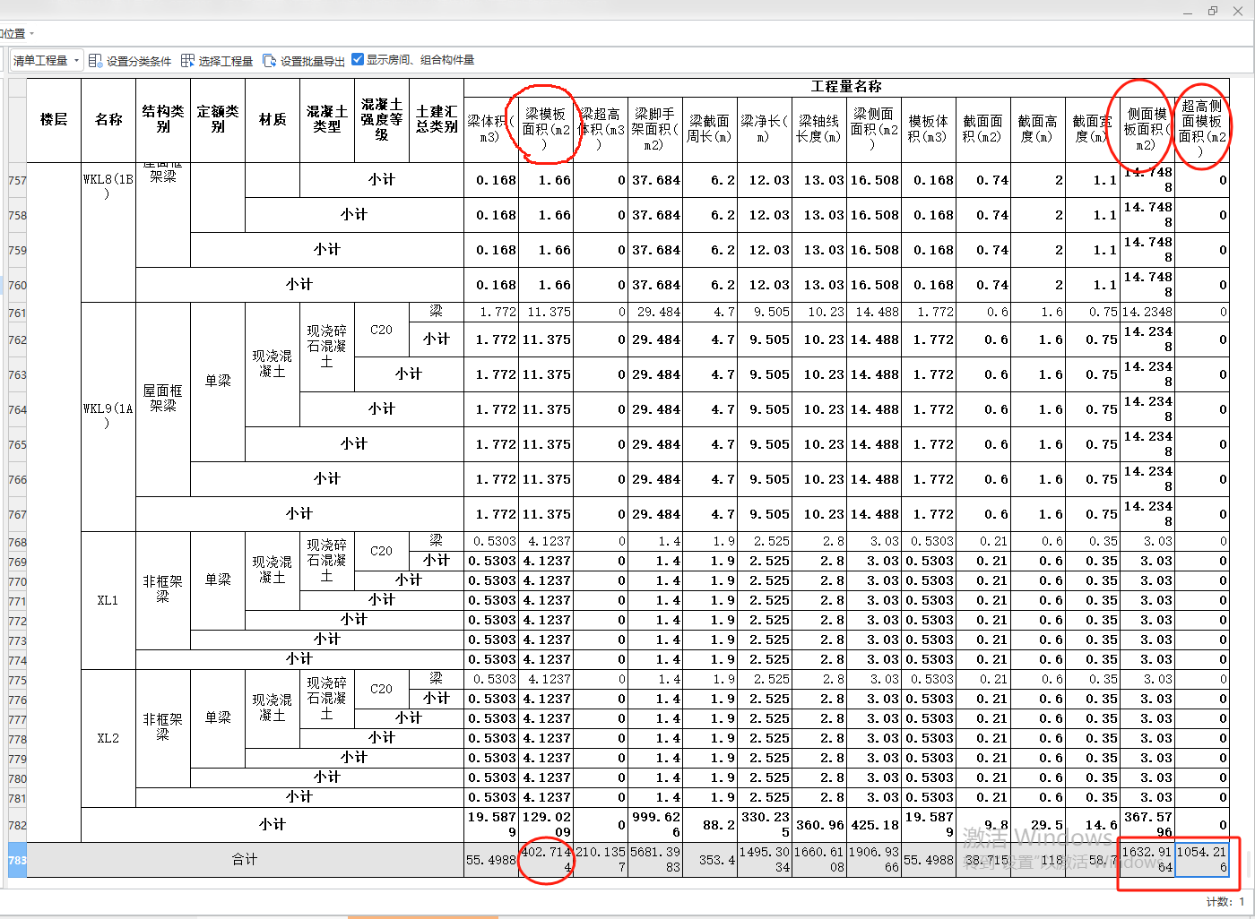Click the 梁净长(m) column header

point(765,129)
